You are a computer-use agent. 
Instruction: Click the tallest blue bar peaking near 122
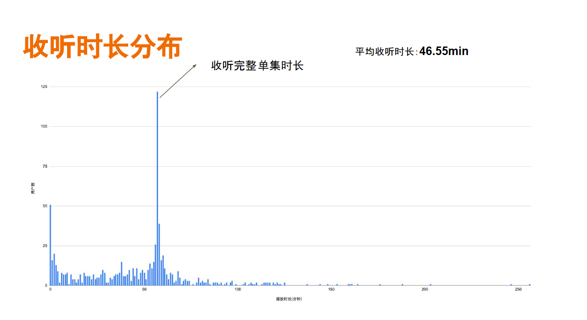[x=157, y=188]
